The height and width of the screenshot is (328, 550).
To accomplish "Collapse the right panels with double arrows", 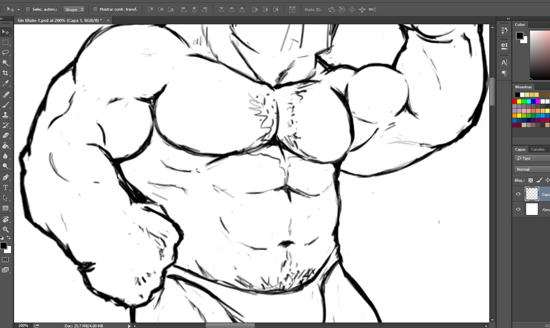I will coord(508,18).
